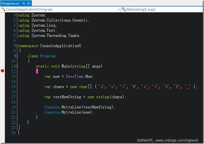Close the Program.cs tab
This screenshot has width=204, height=144.
[x=29, y=3]
